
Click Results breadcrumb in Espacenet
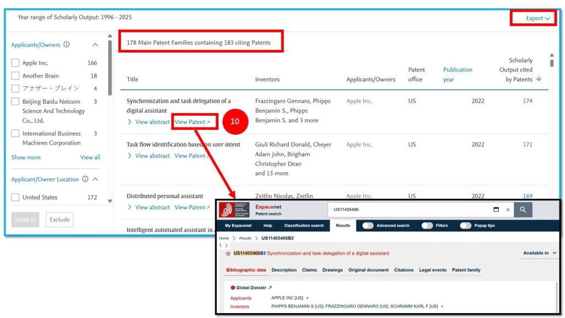[245, 239]
